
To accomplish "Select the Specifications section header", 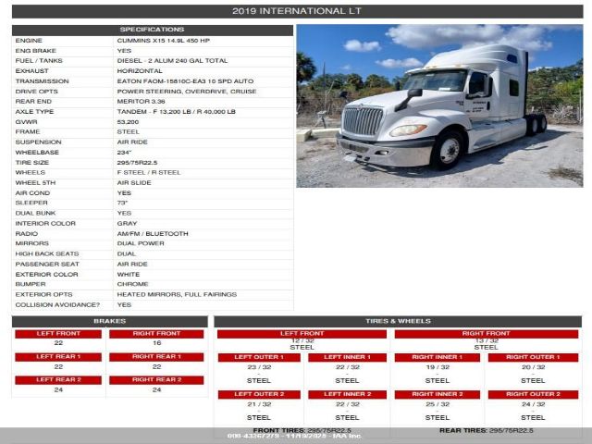I will [x=153, y=30].
